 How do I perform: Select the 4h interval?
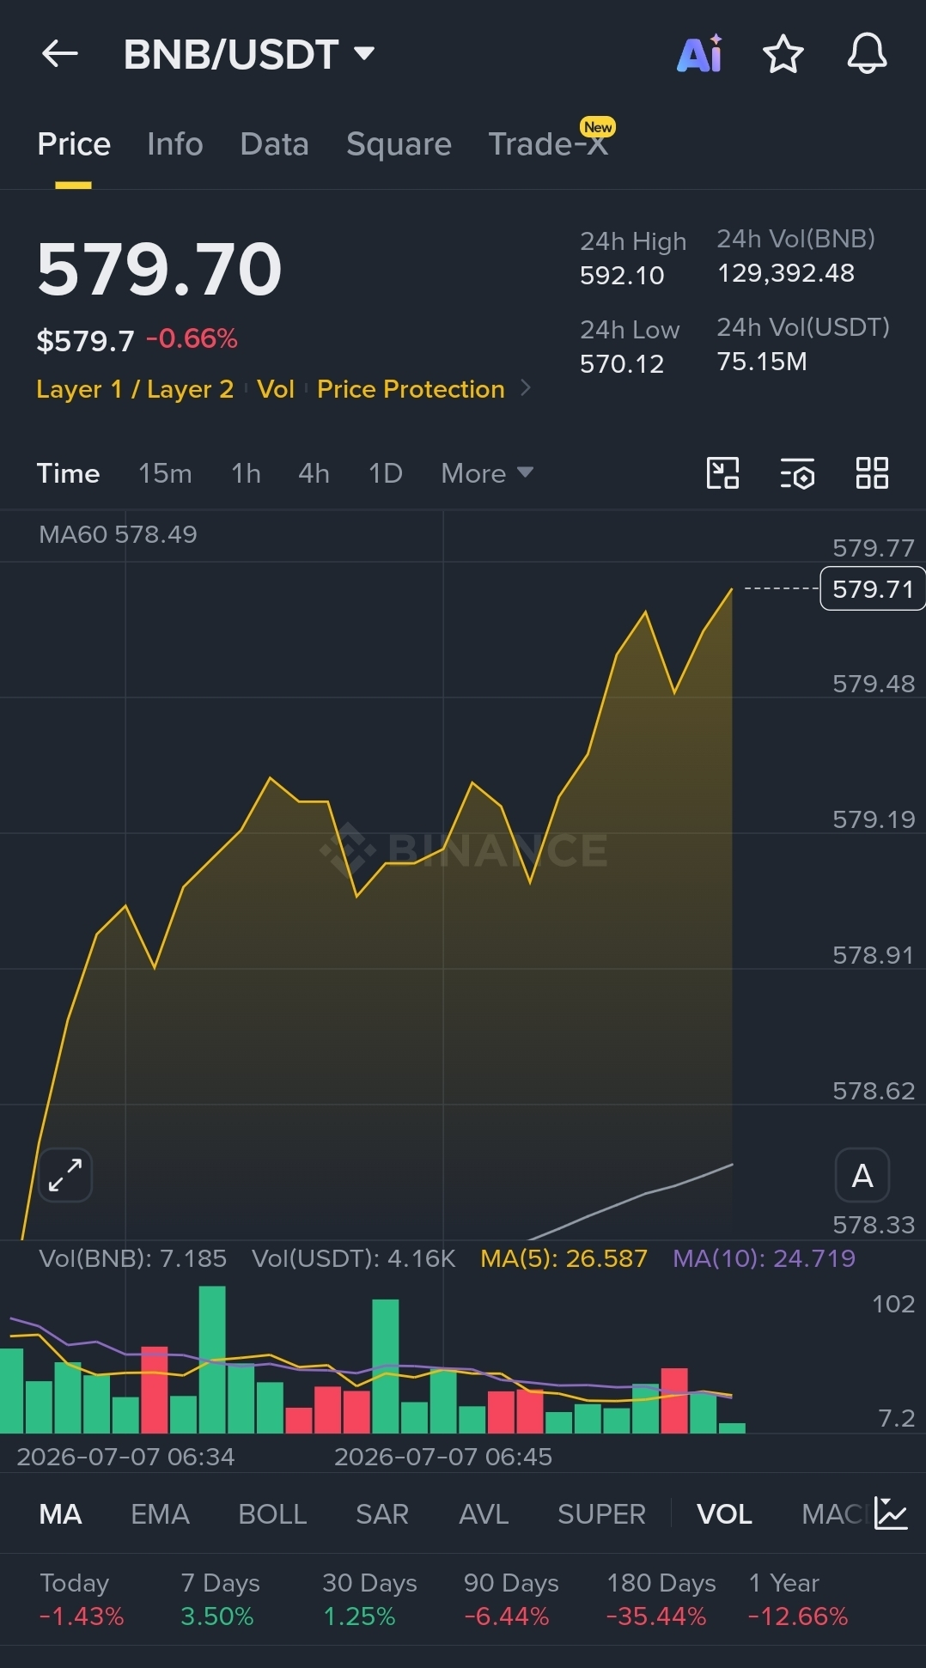[x=314, y=473]
